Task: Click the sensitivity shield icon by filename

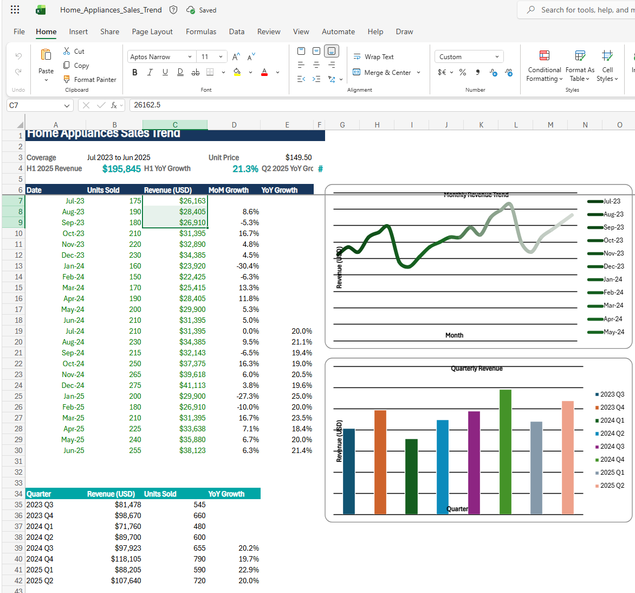Action: click(x=173, y=10)
